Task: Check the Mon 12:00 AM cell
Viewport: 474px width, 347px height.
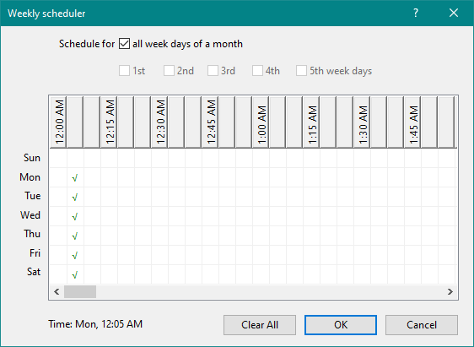Action: 58,177
